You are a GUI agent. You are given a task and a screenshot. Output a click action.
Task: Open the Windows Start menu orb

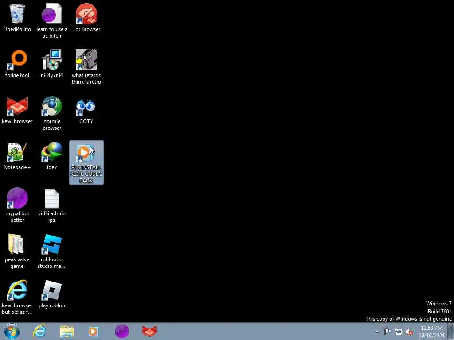12,331
